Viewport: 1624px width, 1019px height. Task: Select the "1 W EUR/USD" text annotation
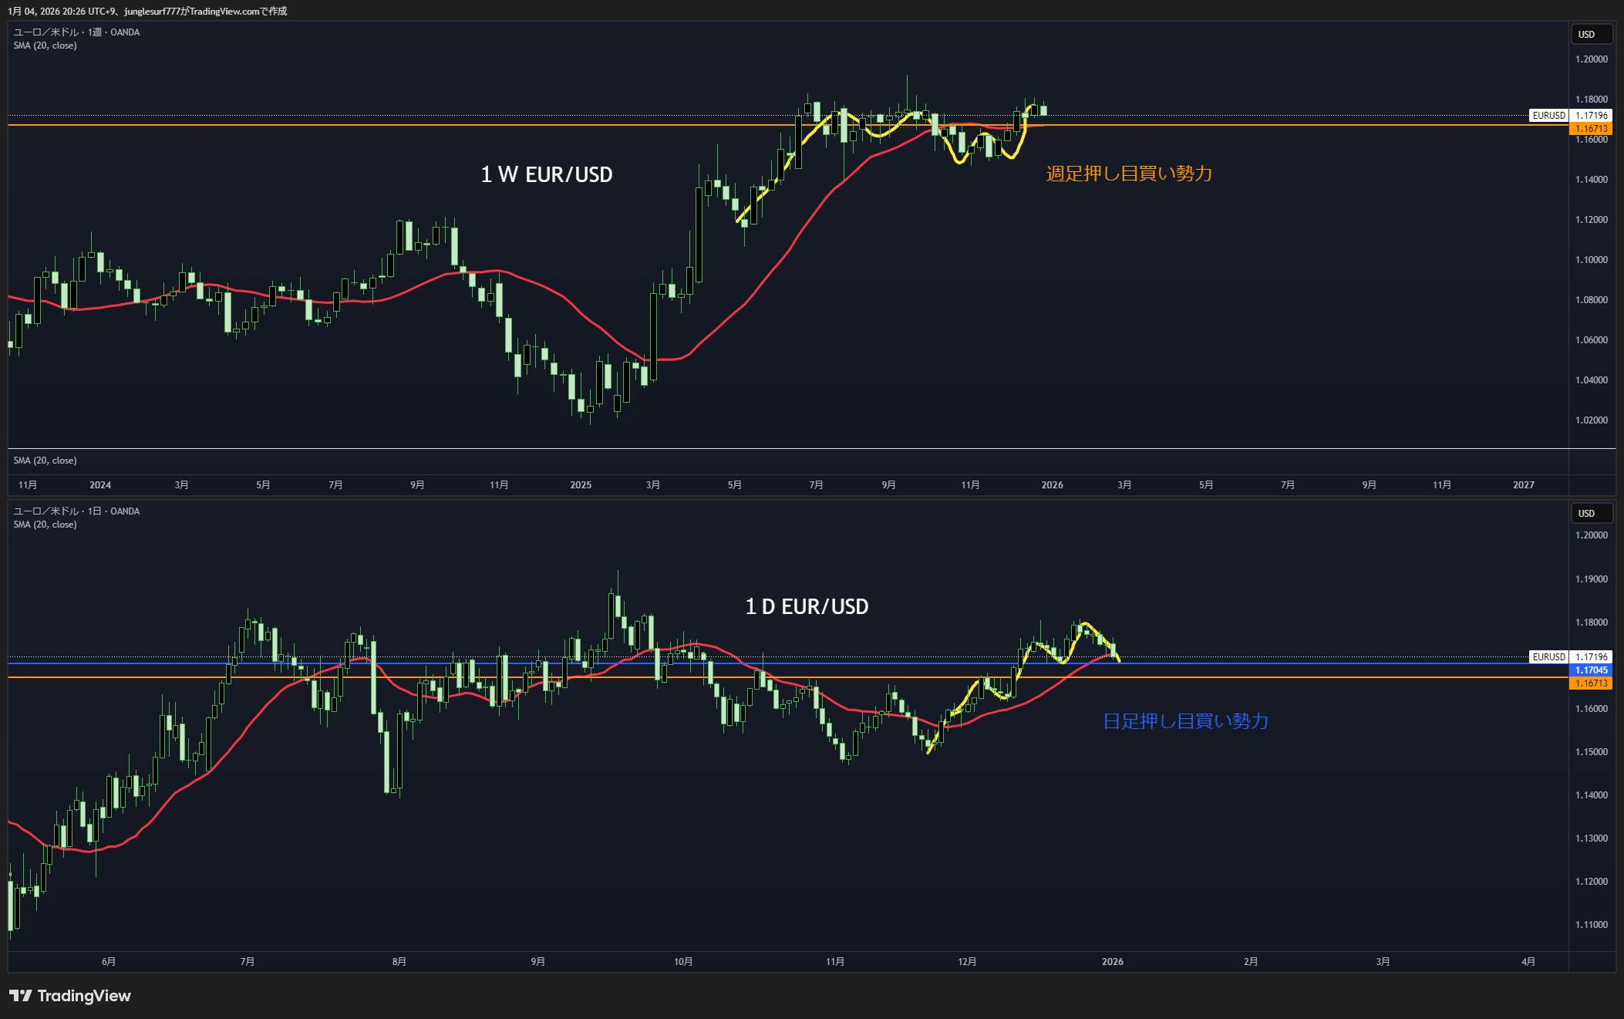tap(547, 175)
